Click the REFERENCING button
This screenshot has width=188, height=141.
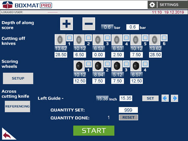[17, 106]
